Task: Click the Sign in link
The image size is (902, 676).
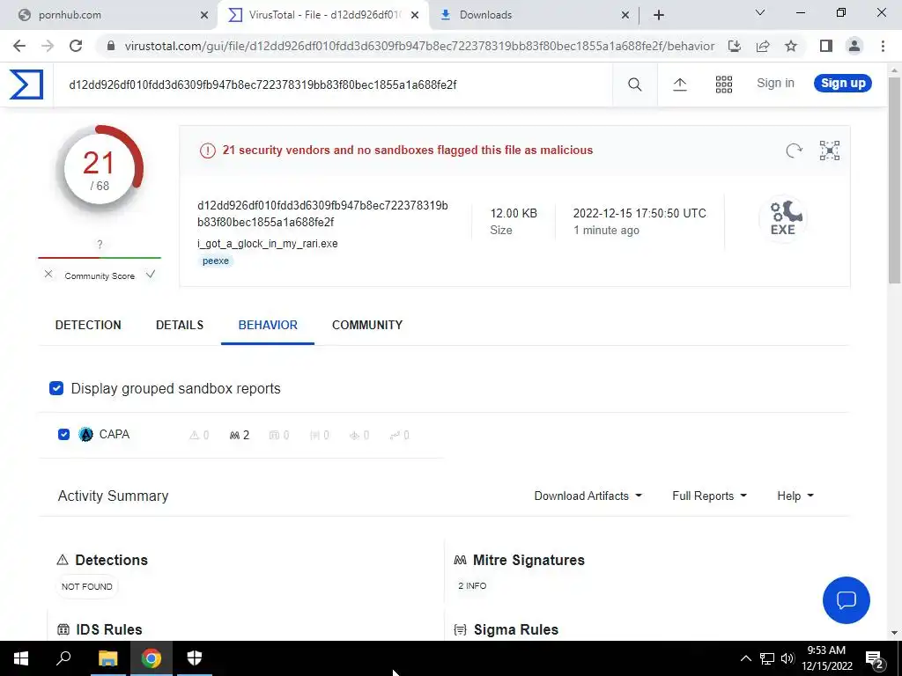Action: (775, 84)
